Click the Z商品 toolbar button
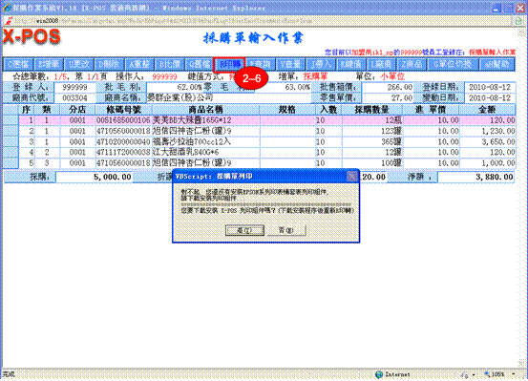Image resolution: width=528 pixels, height=381 pixels. point(412,64)
